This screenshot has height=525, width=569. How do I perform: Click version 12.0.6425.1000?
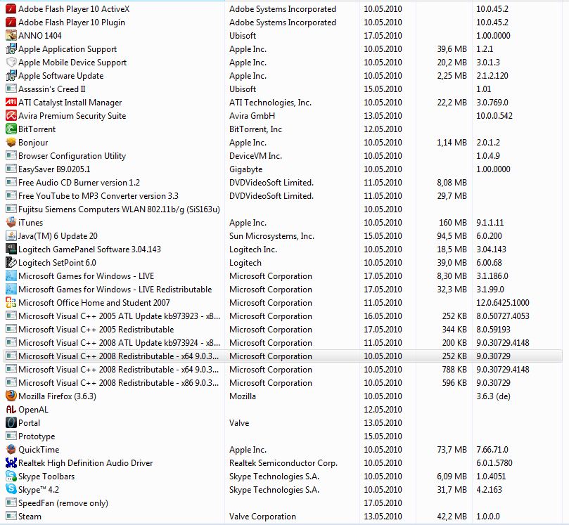pyautogui.click(x=503, y=303)
